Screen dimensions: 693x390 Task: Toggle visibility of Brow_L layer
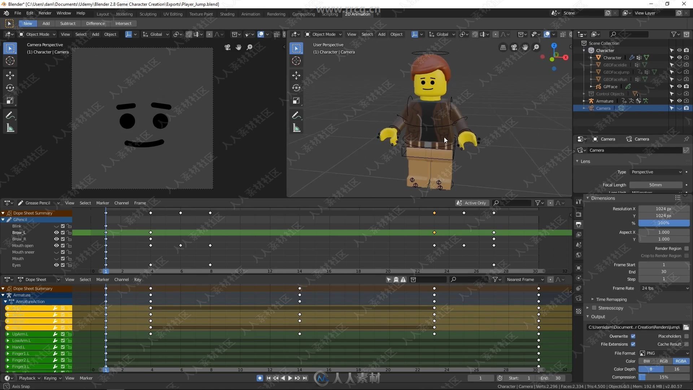point(56,233)
